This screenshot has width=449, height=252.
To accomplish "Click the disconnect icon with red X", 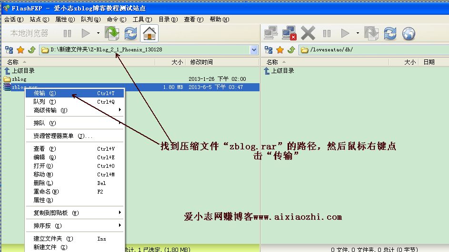I will click(289, 33).
